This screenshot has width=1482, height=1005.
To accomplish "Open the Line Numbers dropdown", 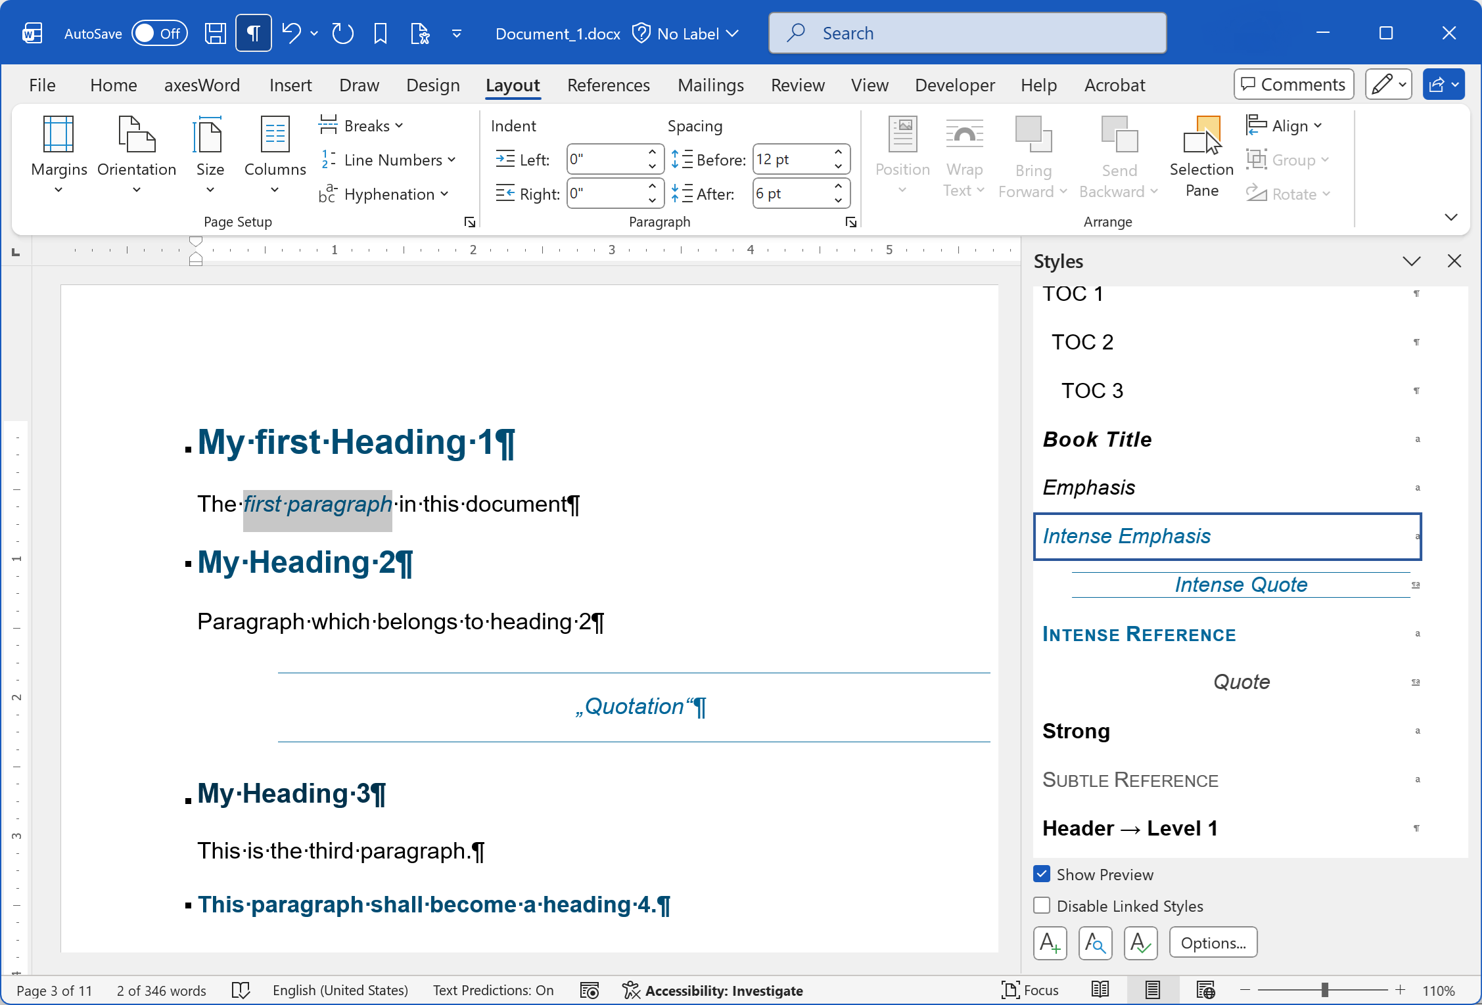I will [x=388, y=160].
